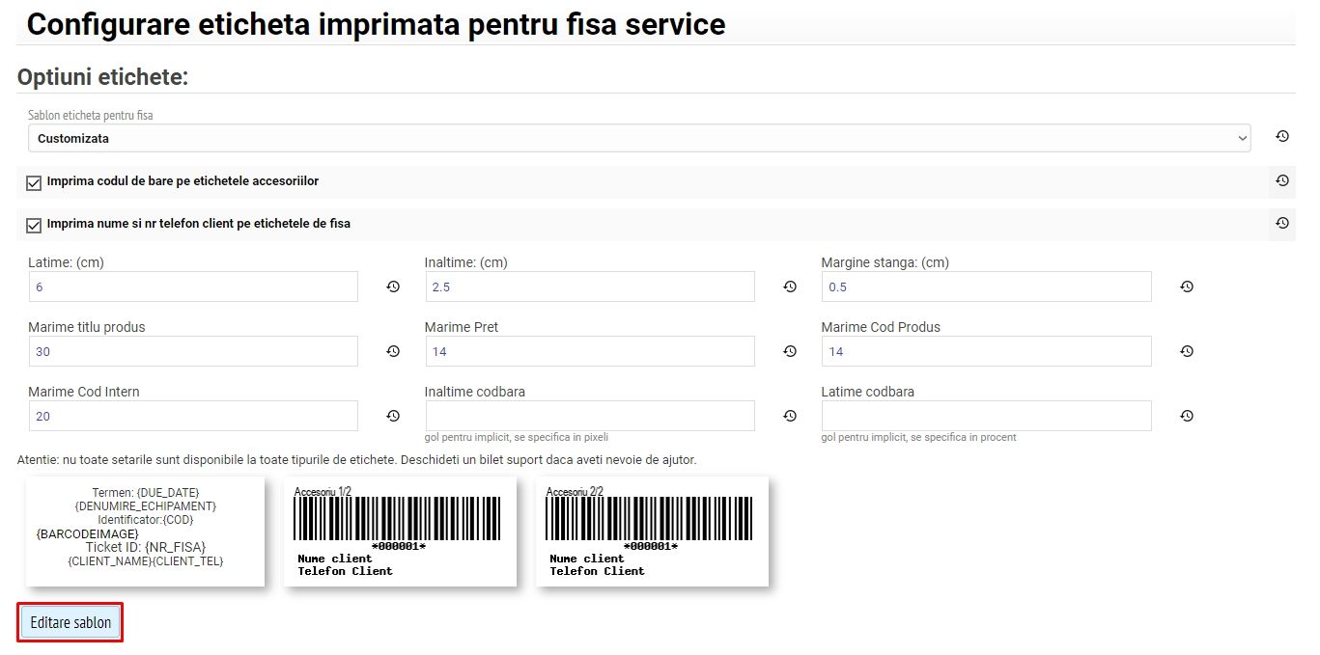1320x655 pixels.
Task: Click reset icon beside barcode accessories checkbox
Action: [x=1282, y=180]
